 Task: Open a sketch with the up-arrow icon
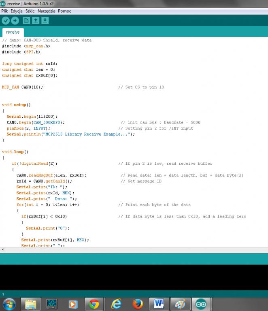coord(36,21)
